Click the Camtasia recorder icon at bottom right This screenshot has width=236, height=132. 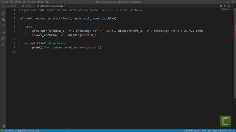tap(225, 121)
